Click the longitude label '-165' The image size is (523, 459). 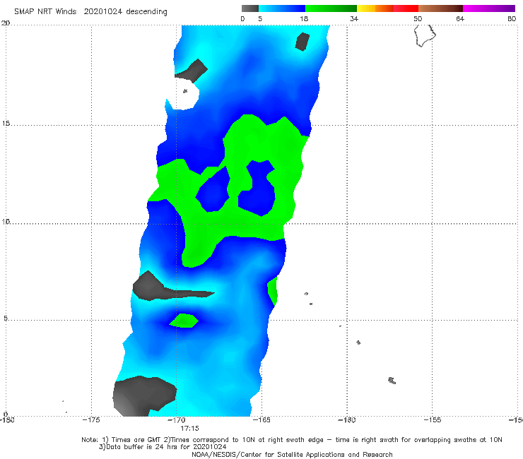(x=261, y=420)
